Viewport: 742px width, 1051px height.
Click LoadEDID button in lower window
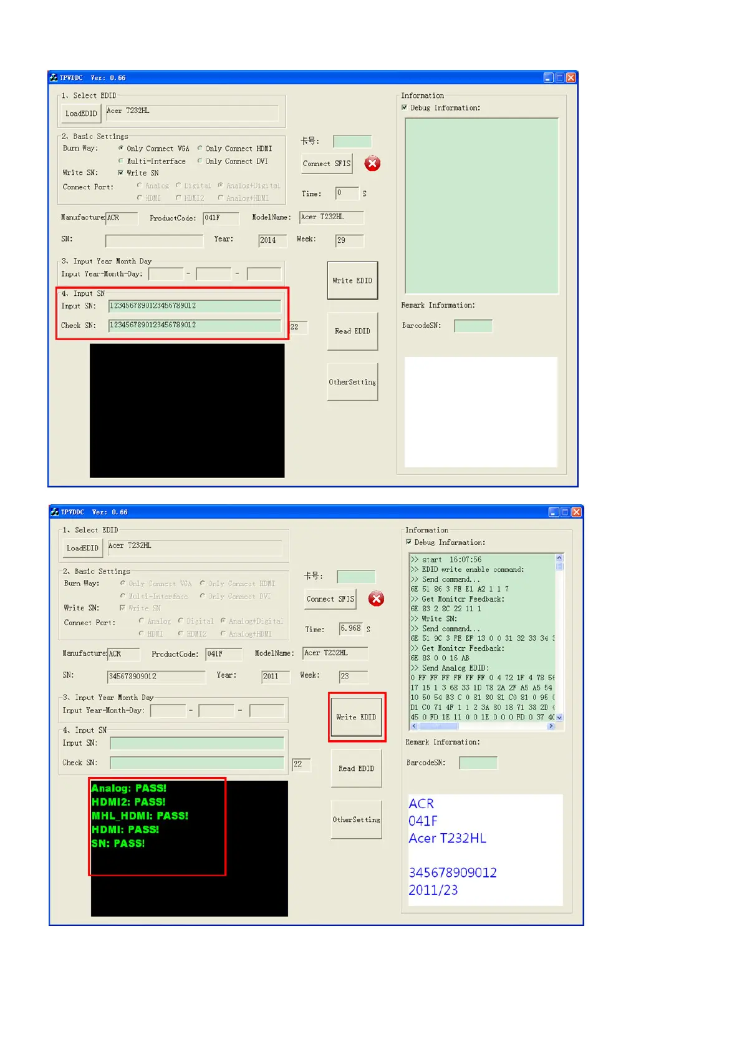click(x=82, y=548)
